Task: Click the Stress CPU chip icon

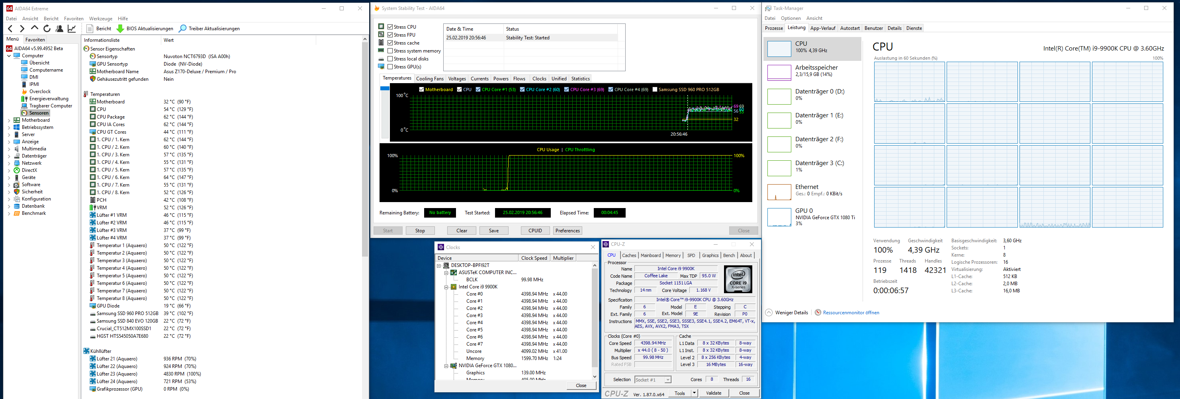Action: [381, 27]
